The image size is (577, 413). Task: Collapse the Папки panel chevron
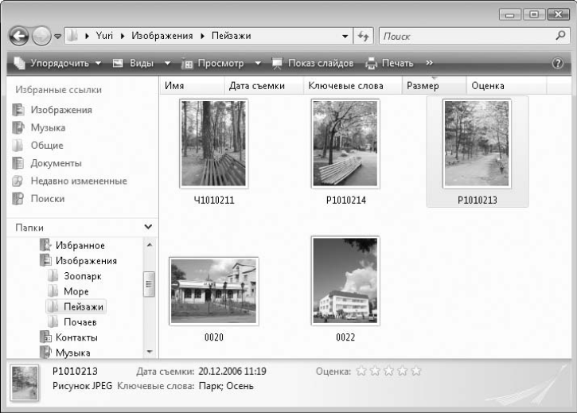pos(148,227)
